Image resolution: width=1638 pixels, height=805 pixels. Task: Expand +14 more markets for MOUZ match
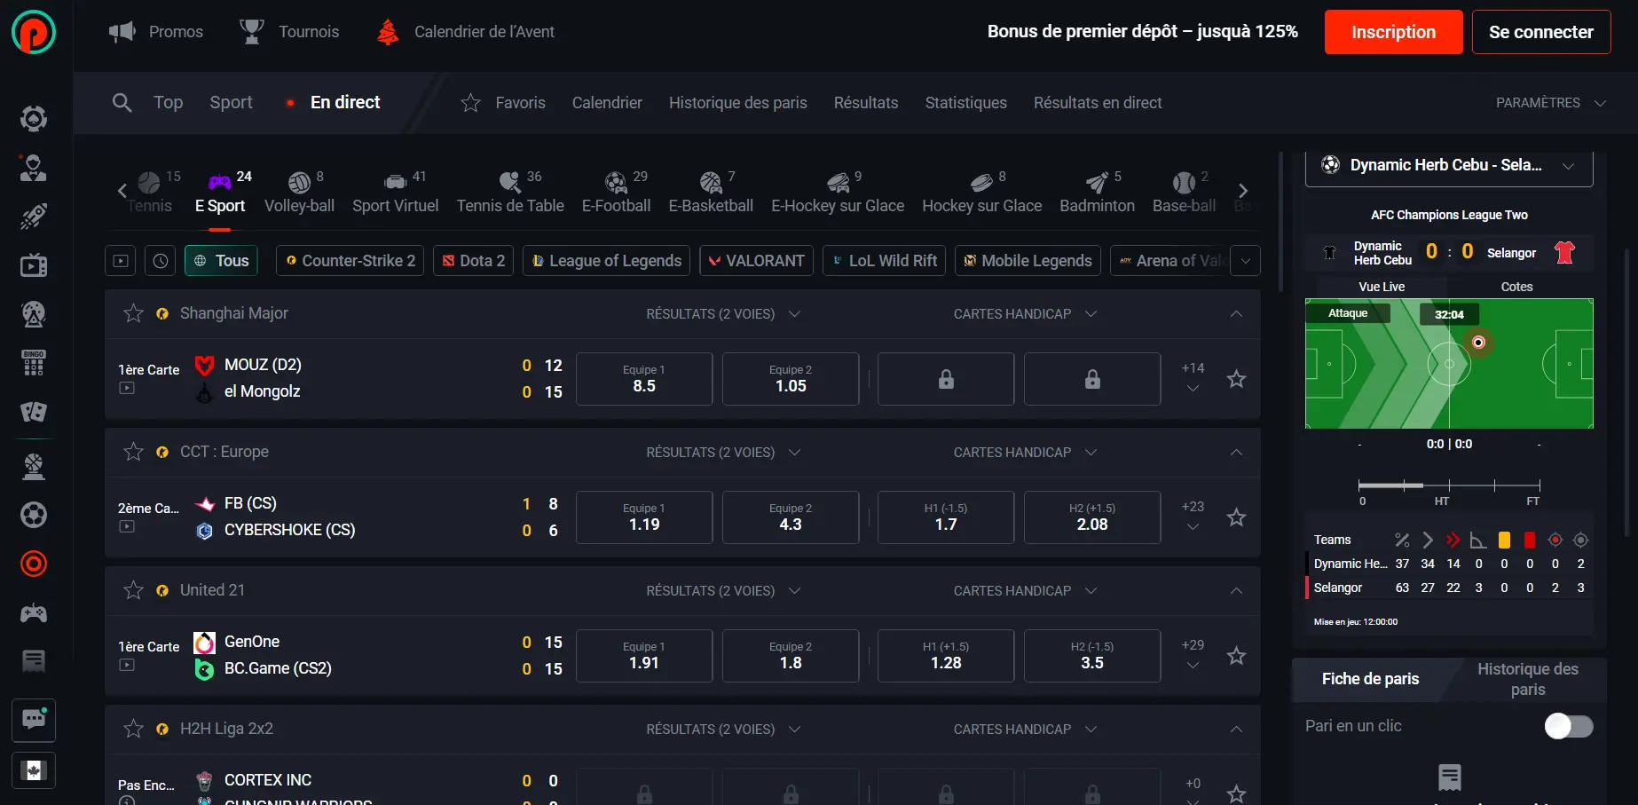[x=1193, y=377]
